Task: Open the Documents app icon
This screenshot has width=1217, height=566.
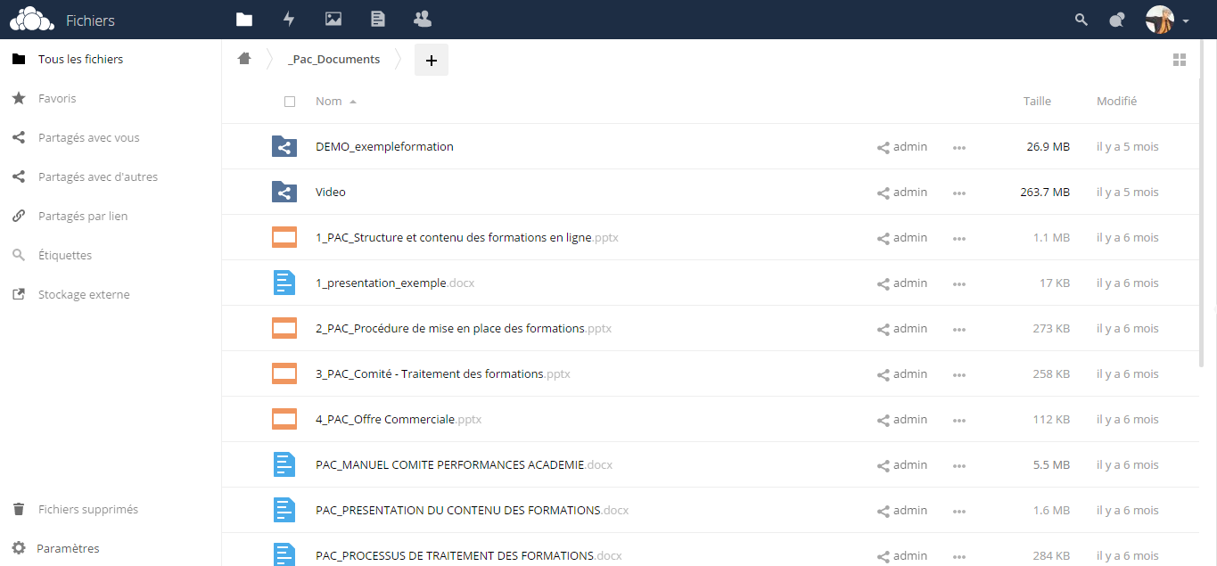Action: (x=378, y=18)
